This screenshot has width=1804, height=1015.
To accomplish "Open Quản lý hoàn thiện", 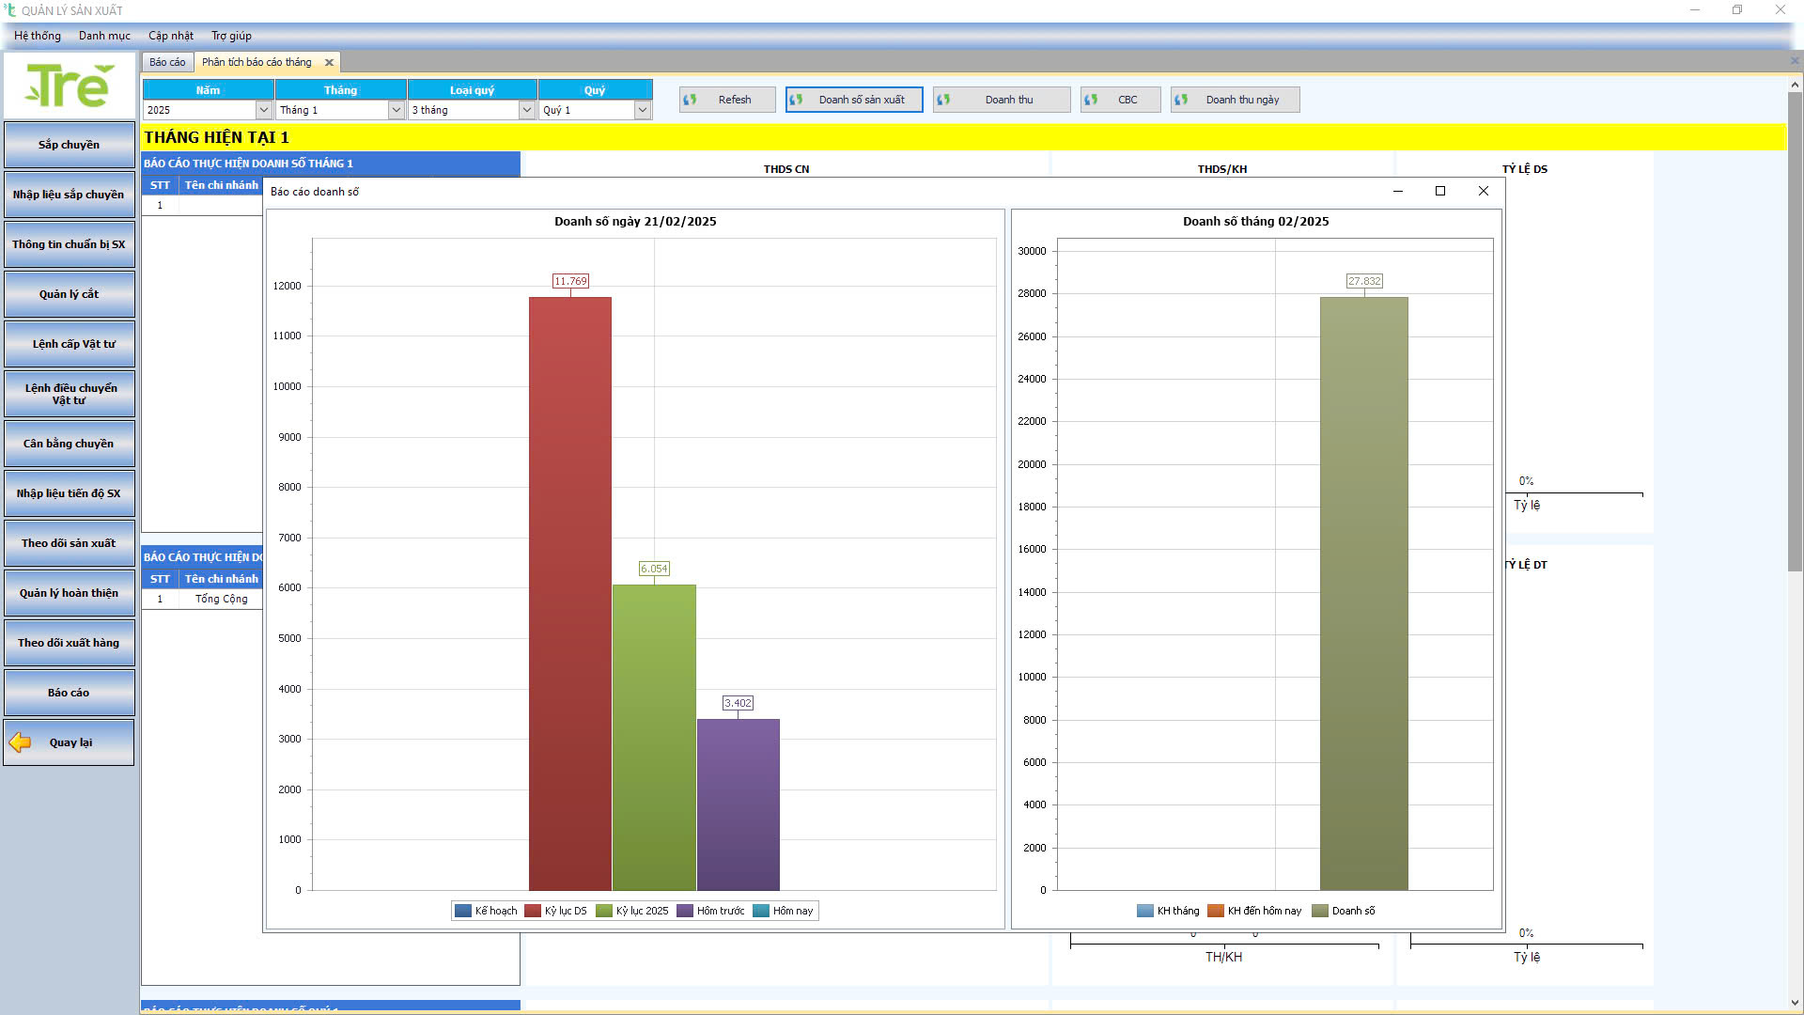I will pos(70,593).
